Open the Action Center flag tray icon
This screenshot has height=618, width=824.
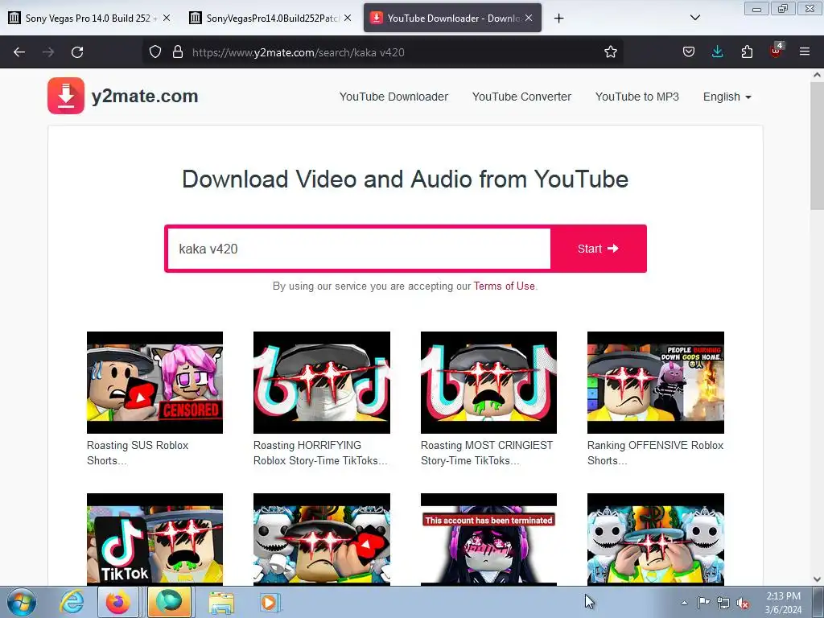[703, 603]
